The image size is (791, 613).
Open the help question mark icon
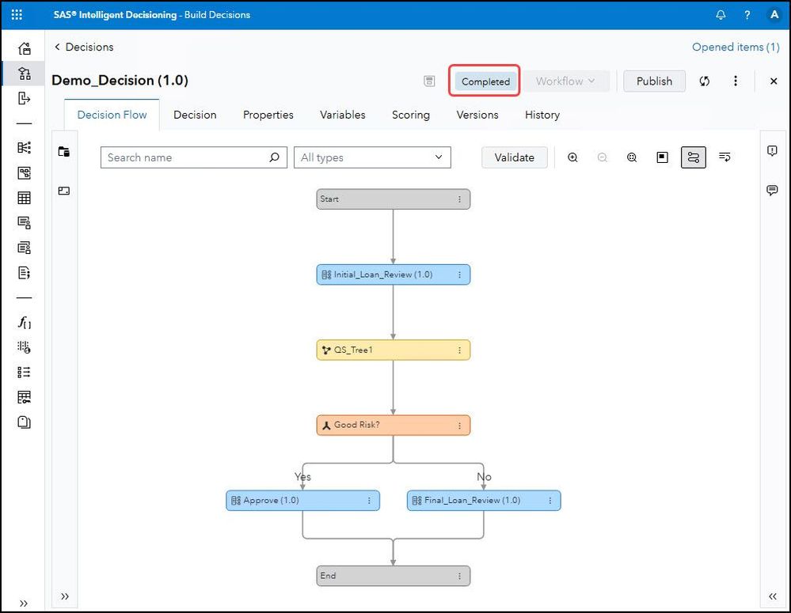[x=747, y=14]
